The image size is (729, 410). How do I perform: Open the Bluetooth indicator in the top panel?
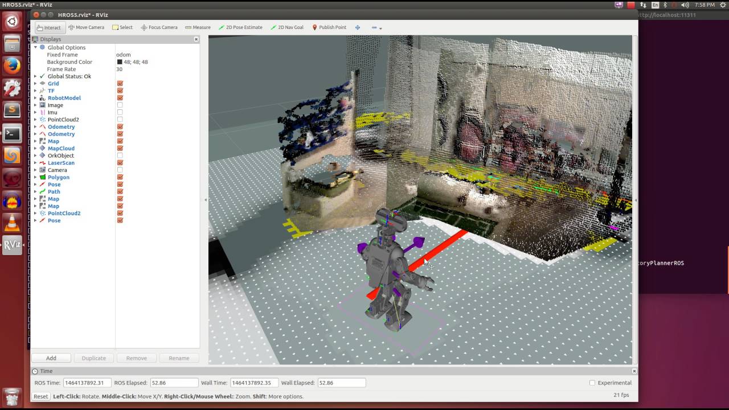click(x=665, y=5)
